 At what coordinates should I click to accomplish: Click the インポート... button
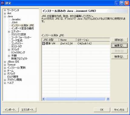[x=11, y=110]
